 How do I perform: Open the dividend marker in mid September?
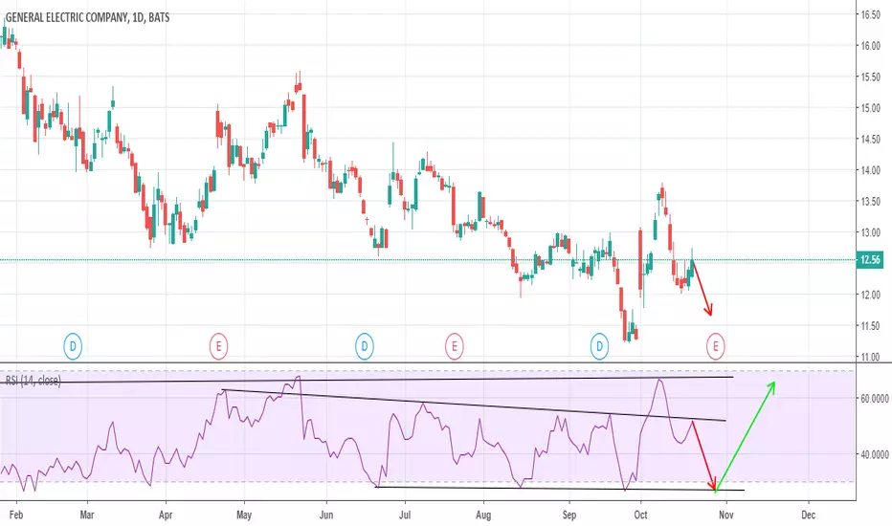tap(599, 346)
